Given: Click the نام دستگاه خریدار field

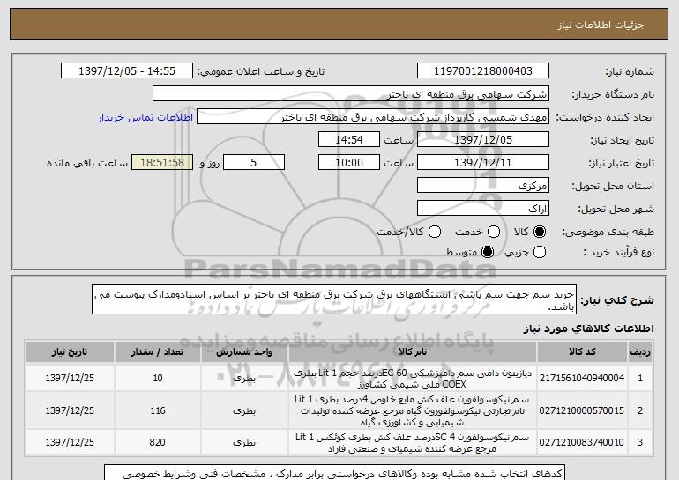Looking at the screenshot, I should pos(351,94).
